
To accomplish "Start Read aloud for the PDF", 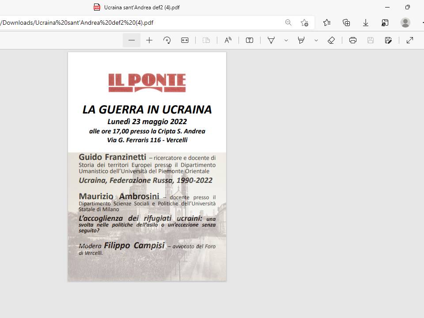I will click(x=228, y=40).
